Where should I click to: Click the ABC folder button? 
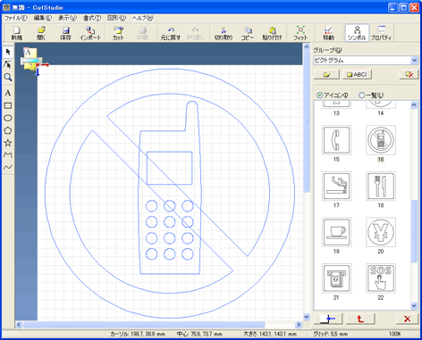coord(357,74)
